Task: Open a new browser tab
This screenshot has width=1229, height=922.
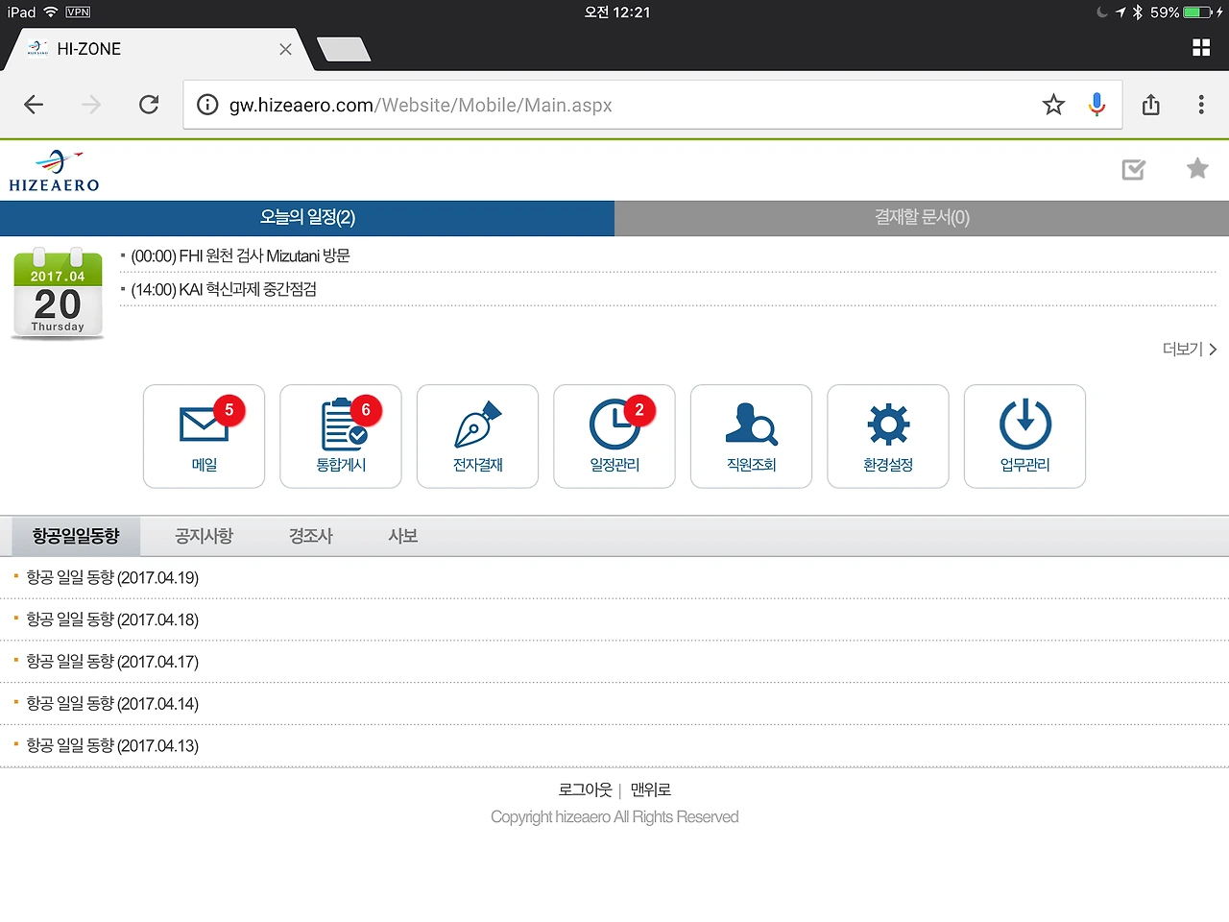Action: 343,49
